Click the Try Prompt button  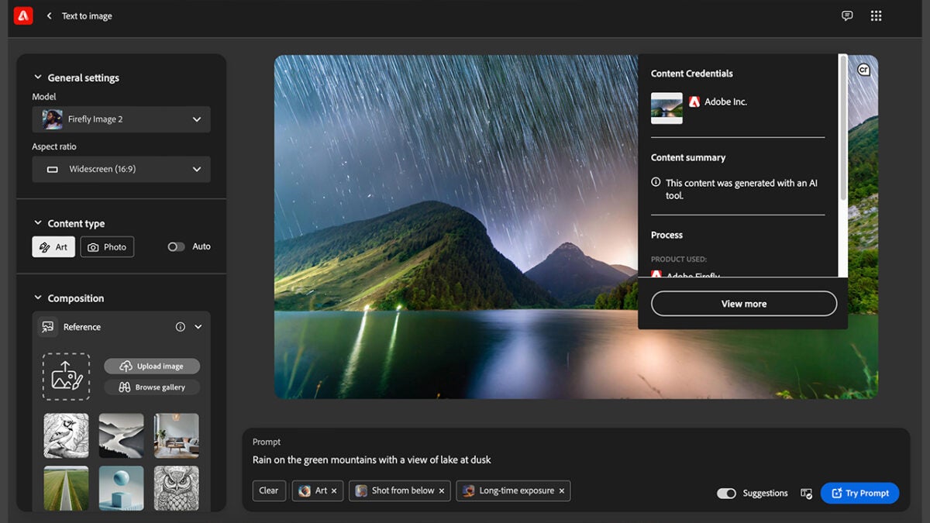859,493
